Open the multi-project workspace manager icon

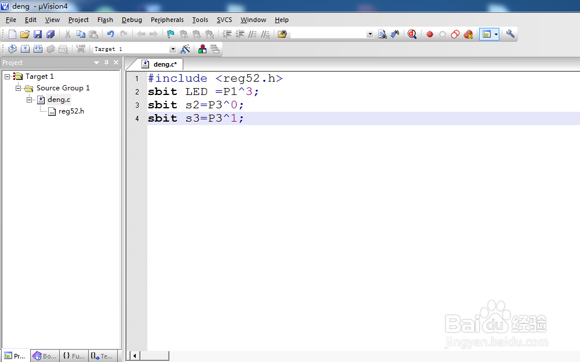point(215,49)
